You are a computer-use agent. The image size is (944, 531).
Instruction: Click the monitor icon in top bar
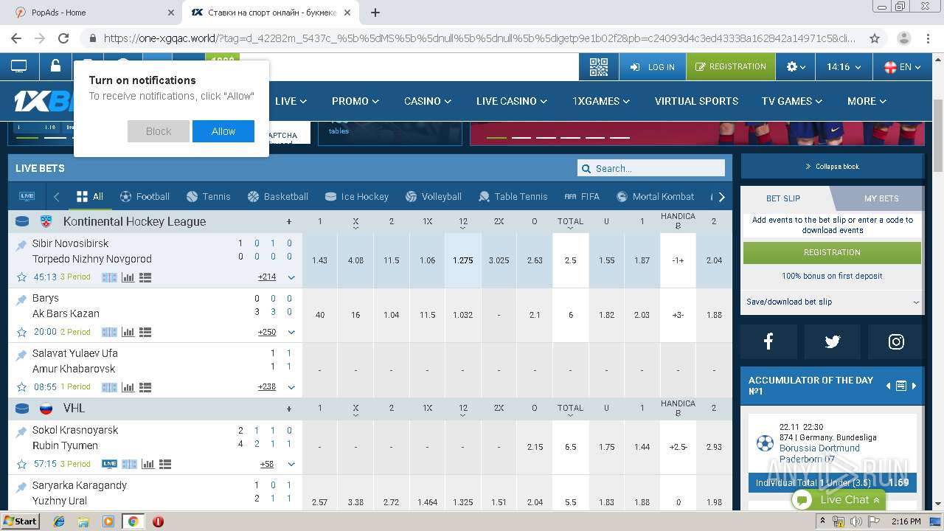(19, 66)
